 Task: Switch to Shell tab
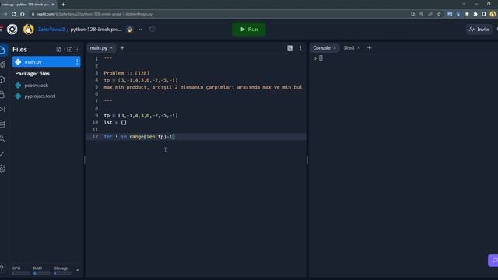click(349, 48)
